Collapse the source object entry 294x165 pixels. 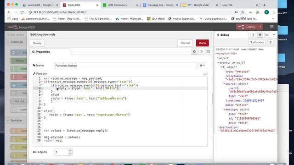224,84
